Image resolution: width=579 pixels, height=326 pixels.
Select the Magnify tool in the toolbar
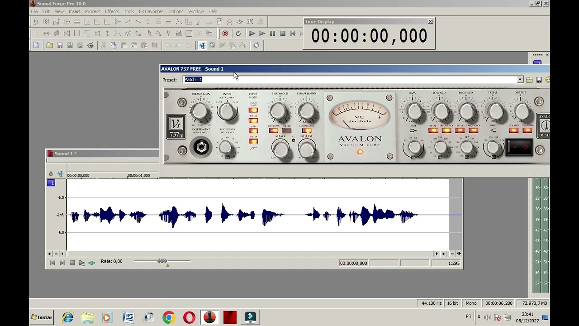pos(212,45)
